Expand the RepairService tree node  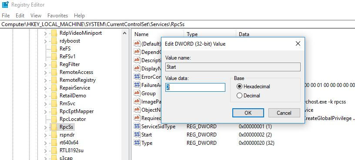pyautogui.click(x=45, y=88)
